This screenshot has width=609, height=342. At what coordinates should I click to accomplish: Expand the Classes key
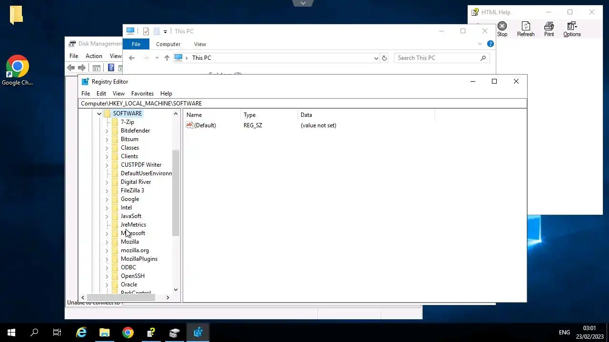(x=107, y=148)
